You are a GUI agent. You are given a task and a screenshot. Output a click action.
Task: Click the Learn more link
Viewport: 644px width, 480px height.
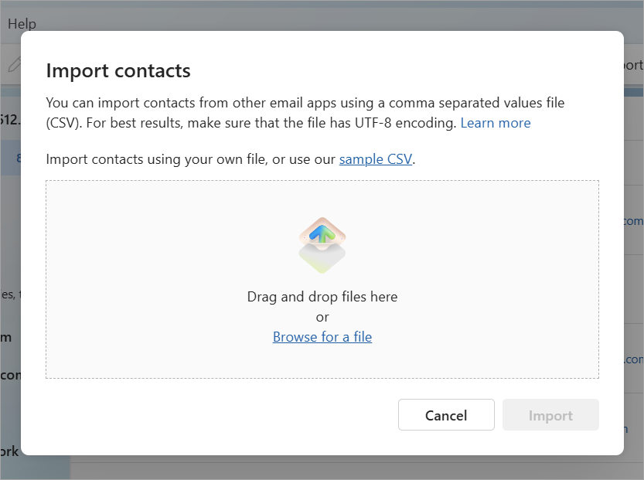496,122
